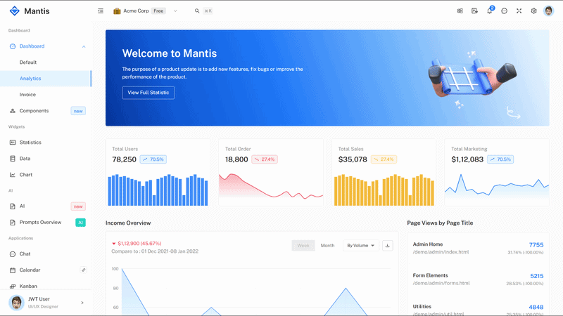Expand the JWT User profile arrow
Screen dimensions: 563x316
82,303
